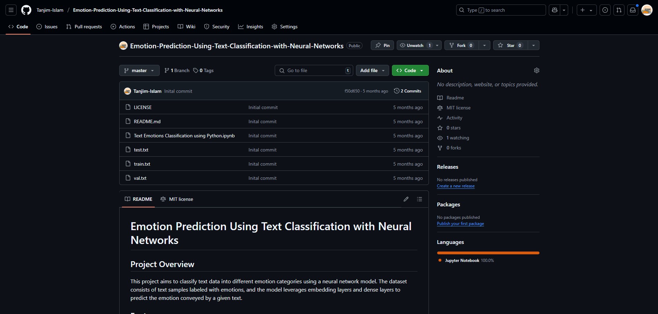
Task: Click the pencil icon to edit README
Action: coord(406,199)
